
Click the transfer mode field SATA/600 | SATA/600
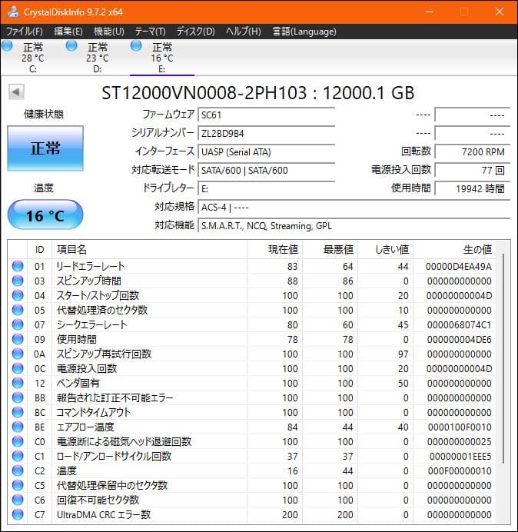click(x=266, y=170)
